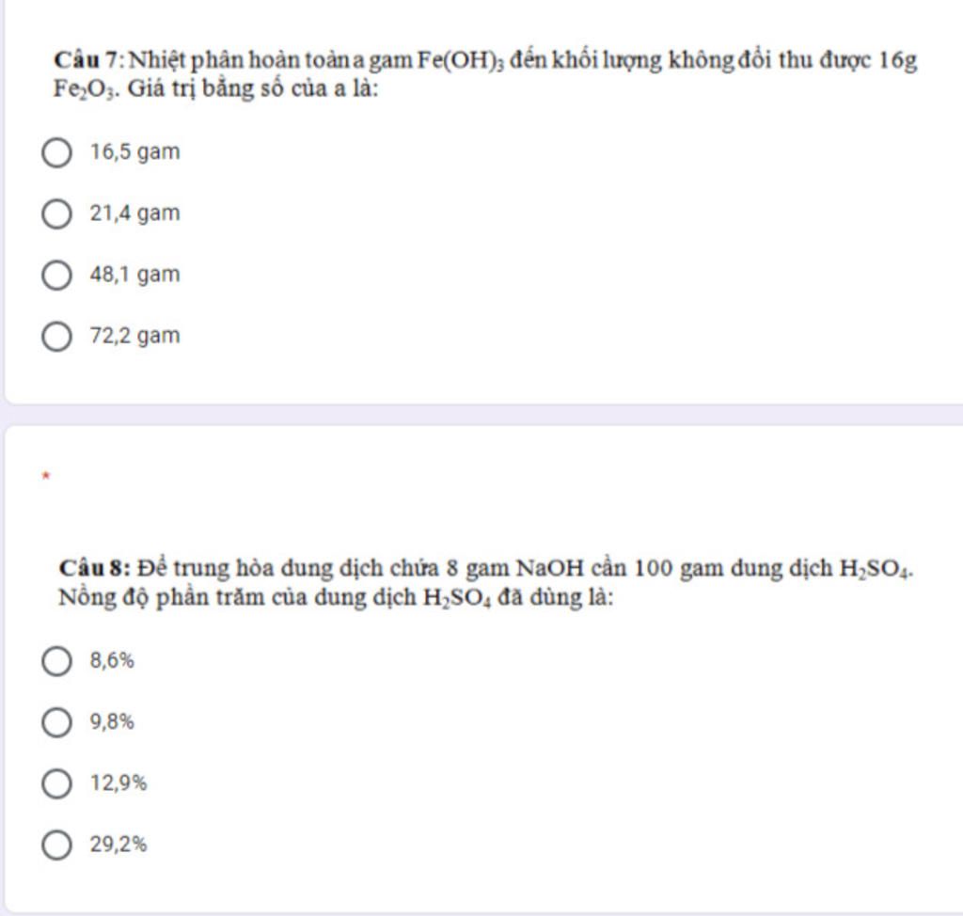Select the 16,5 gam radio button

56,152
